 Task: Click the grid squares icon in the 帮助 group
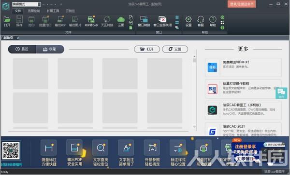[x=222, y=23]
